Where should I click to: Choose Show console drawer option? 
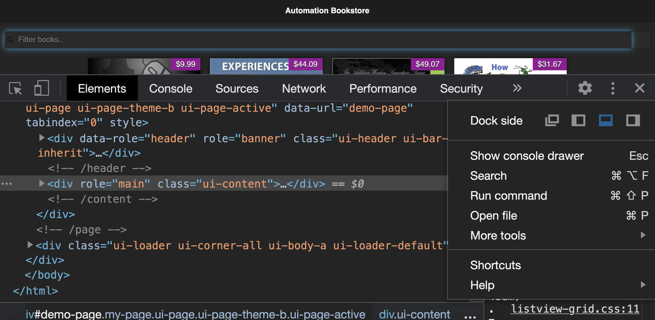527,155
